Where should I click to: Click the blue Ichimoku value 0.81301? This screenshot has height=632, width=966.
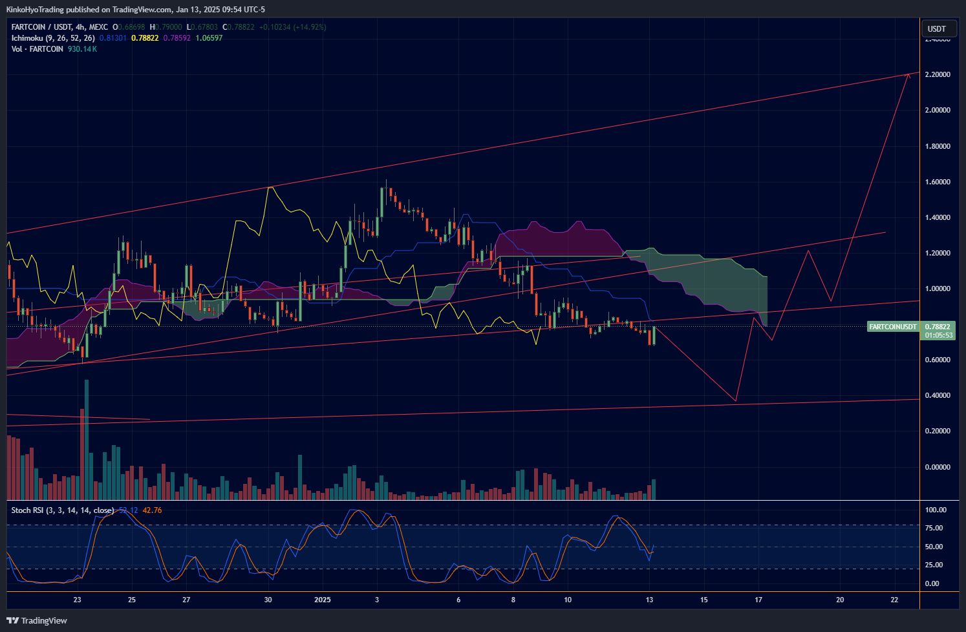113,38
